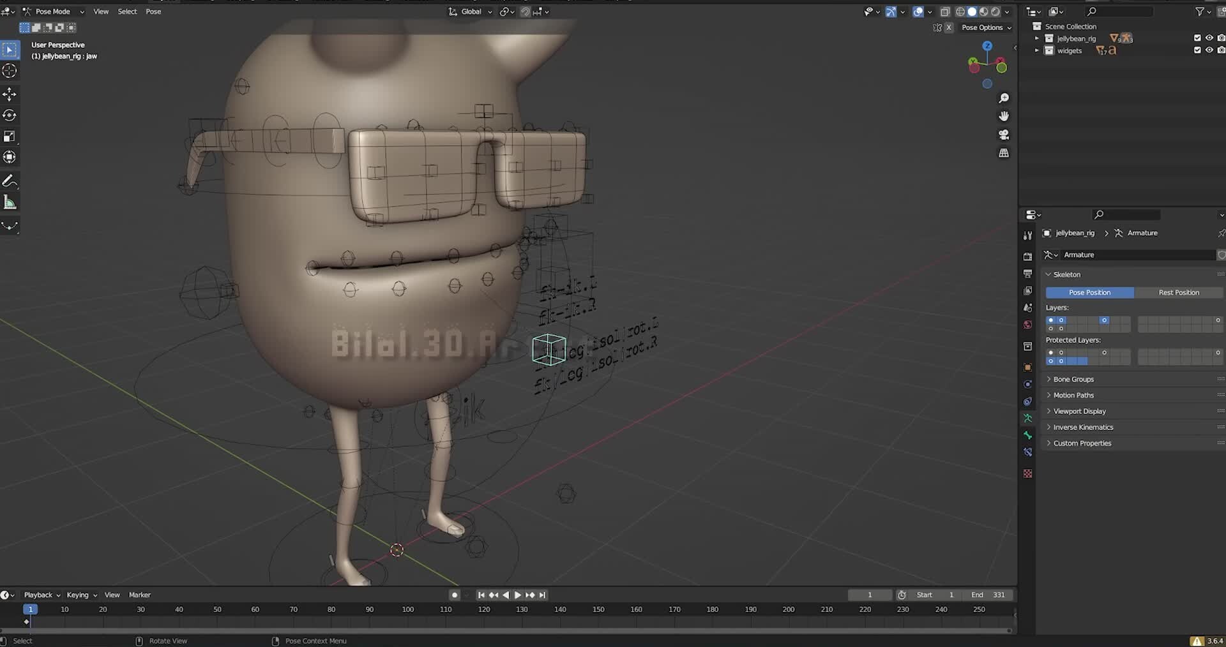Select the Rotate tool in the toolbar
The image size is (1226, 647).
tap(10, 115)
